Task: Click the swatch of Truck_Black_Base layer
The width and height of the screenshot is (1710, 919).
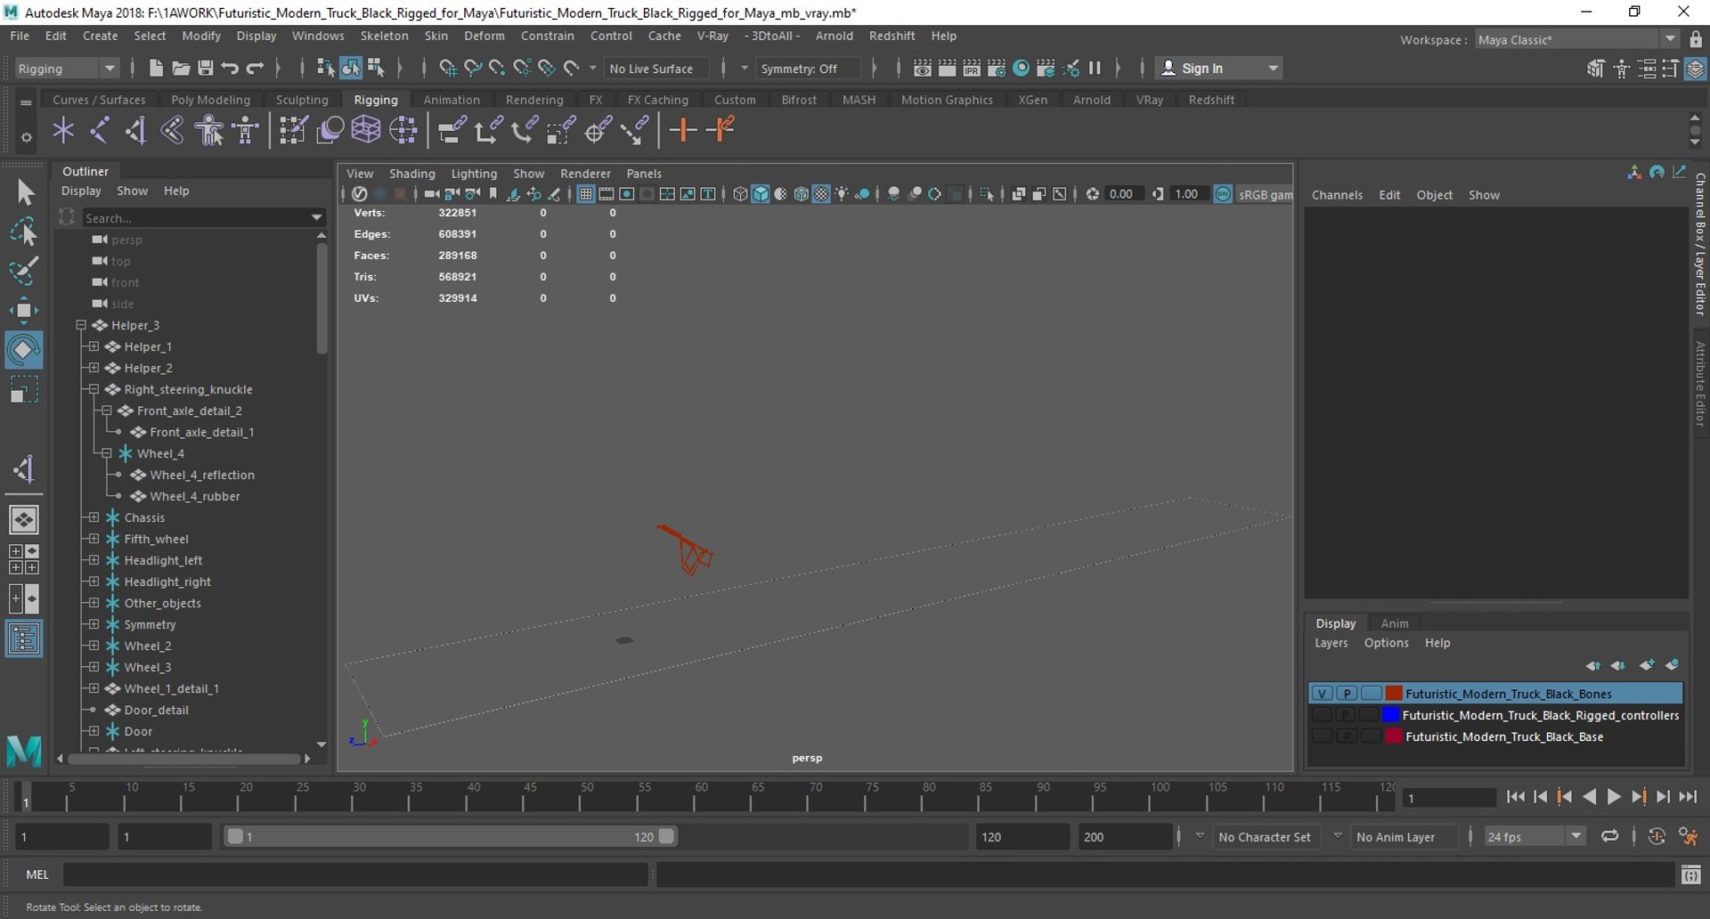Action: click(x=1394, y=736)
